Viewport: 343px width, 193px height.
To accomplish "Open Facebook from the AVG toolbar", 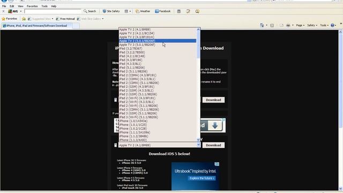I will (x=163, y=11).
